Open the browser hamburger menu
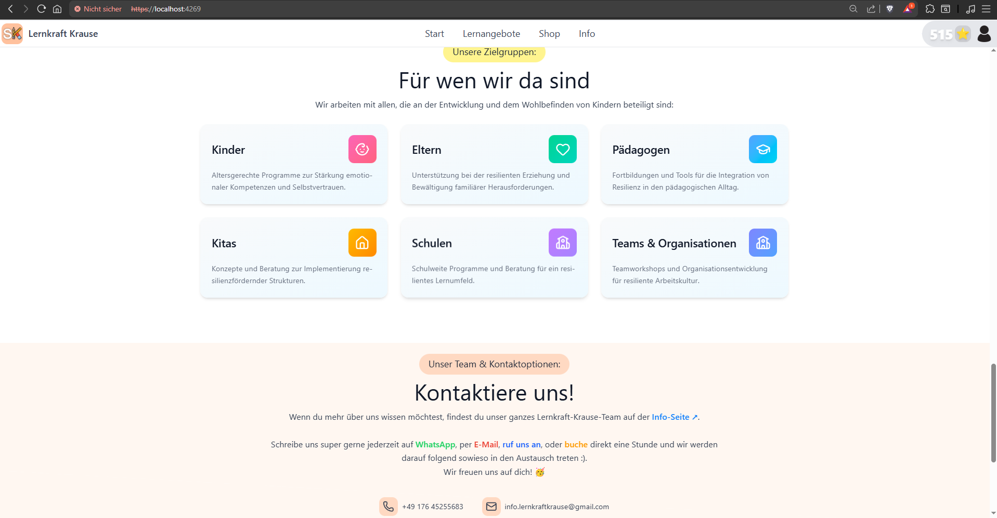Image resolution: width=997 pixels, height=518 pixels. (x=986, y=9)
